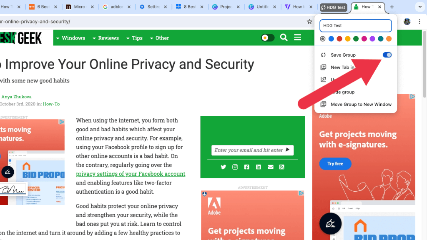Viewport: 427px width, 240px height.
Task: Pick the red tab group color
Action: click(x=339, y=39)
